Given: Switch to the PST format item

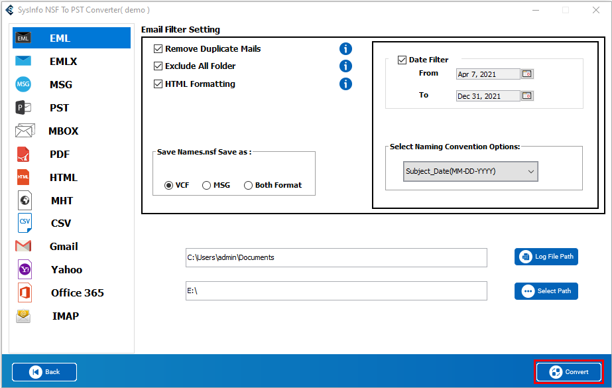Looking at the screenshot, I should [59, 107].
